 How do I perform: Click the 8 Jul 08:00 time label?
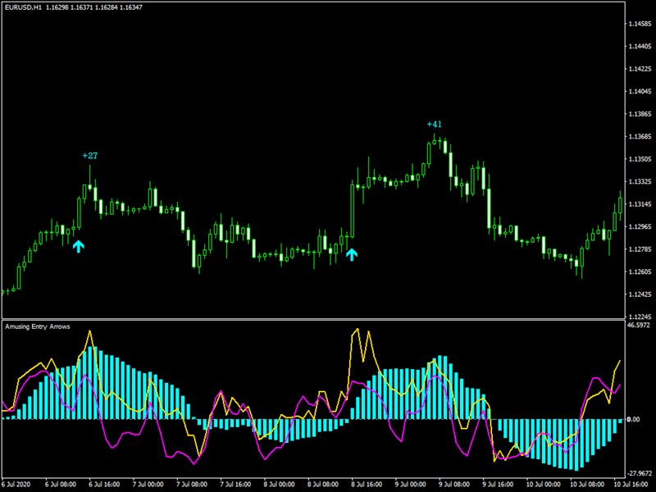(323, 485)
